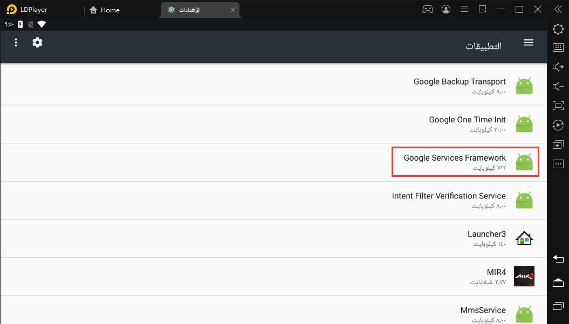Switch to the Home tab
The width and height of the screenshot is (569, 324).
click(105, 10)
